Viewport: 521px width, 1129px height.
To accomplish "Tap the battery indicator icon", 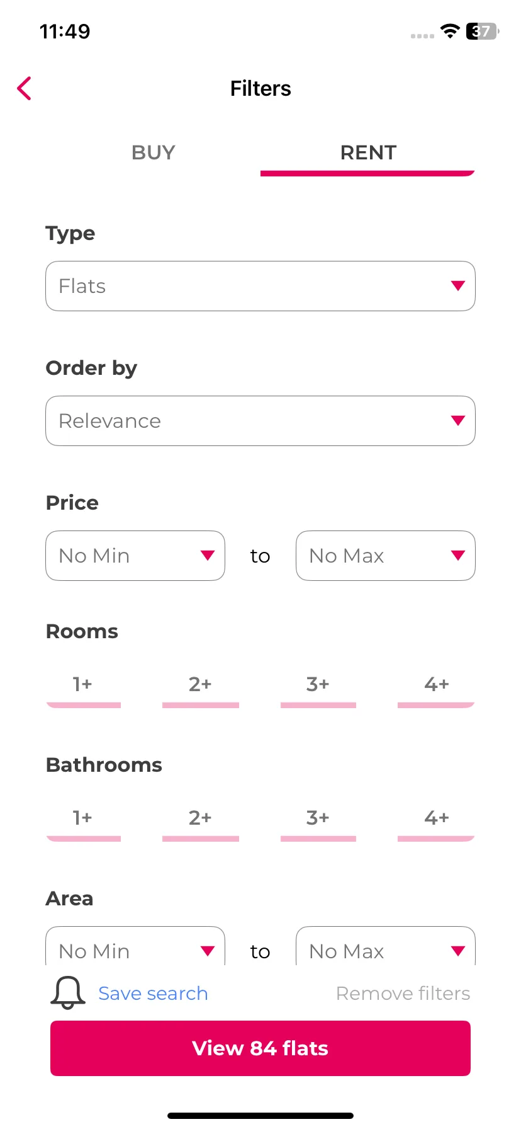I will pos(482,31).
